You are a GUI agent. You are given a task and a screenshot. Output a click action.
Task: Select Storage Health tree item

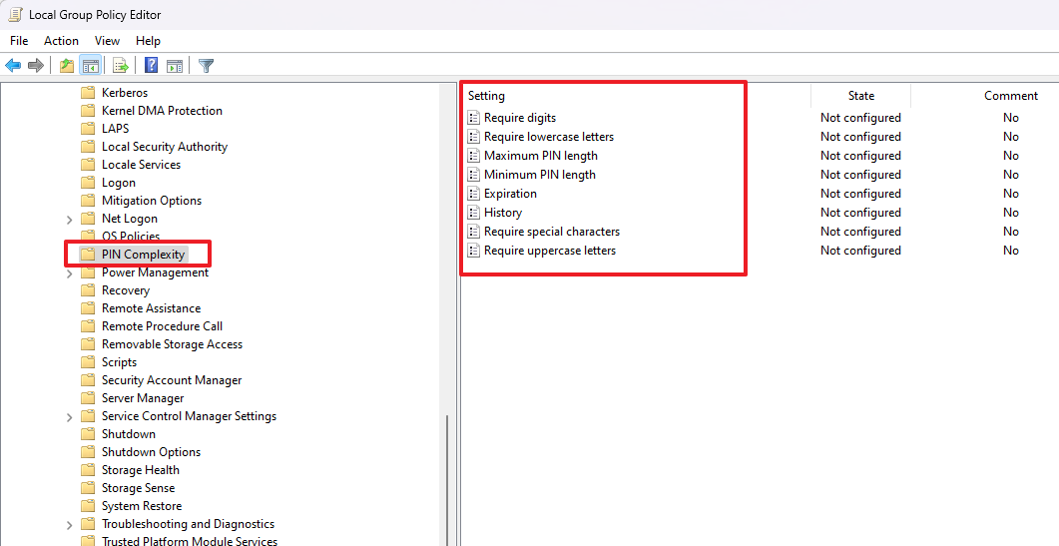coord(141,470)
